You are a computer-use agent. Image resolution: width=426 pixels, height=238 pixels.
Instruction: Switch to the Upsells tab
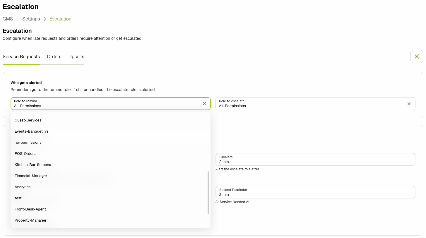[76, 56]
